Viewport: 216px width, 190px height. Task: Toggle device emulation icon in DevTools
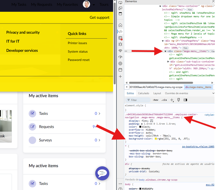120,8
